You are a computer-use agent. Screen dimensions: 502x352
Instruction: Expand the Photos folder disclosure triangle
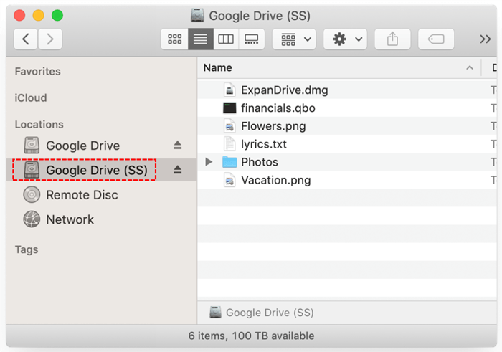[x=209, y=162]
